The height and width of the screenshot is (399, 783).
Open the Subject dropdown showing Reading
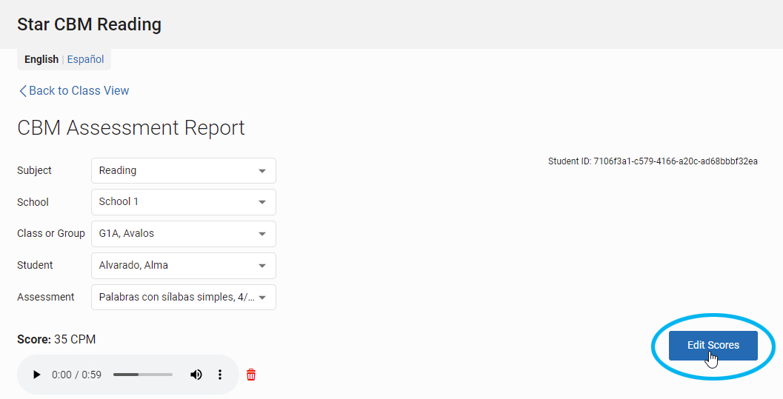tap(184, 170)
